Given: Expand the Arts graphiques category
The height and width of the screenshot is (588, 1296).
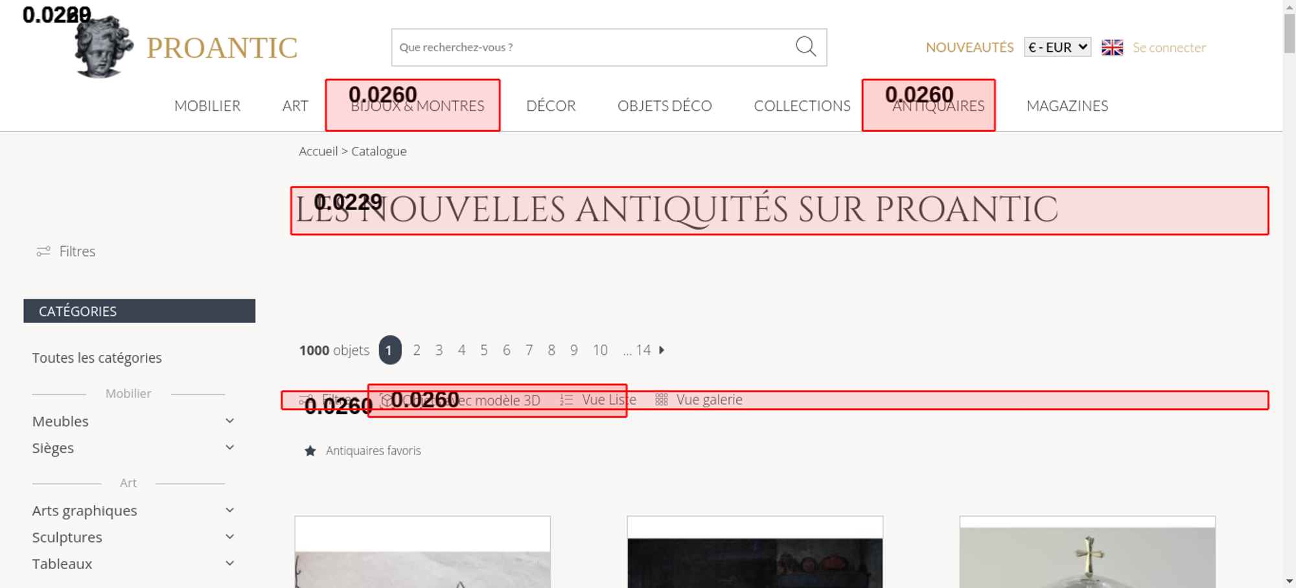Looking at the screenshot, I should coord(229,510).
